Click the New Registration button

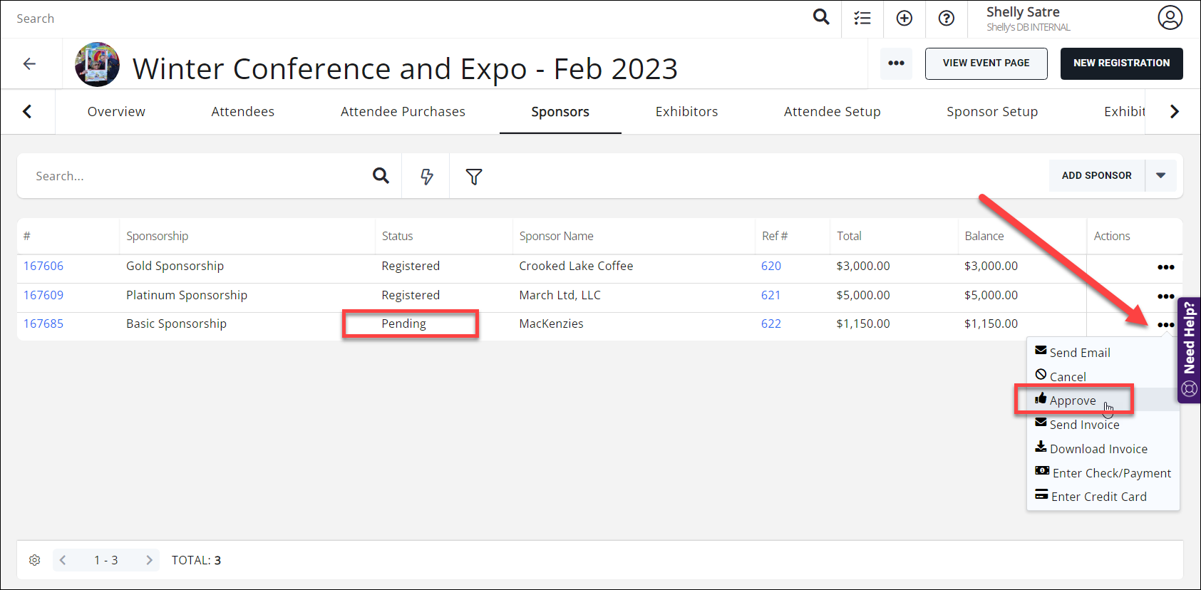[x=1121, y=63]
